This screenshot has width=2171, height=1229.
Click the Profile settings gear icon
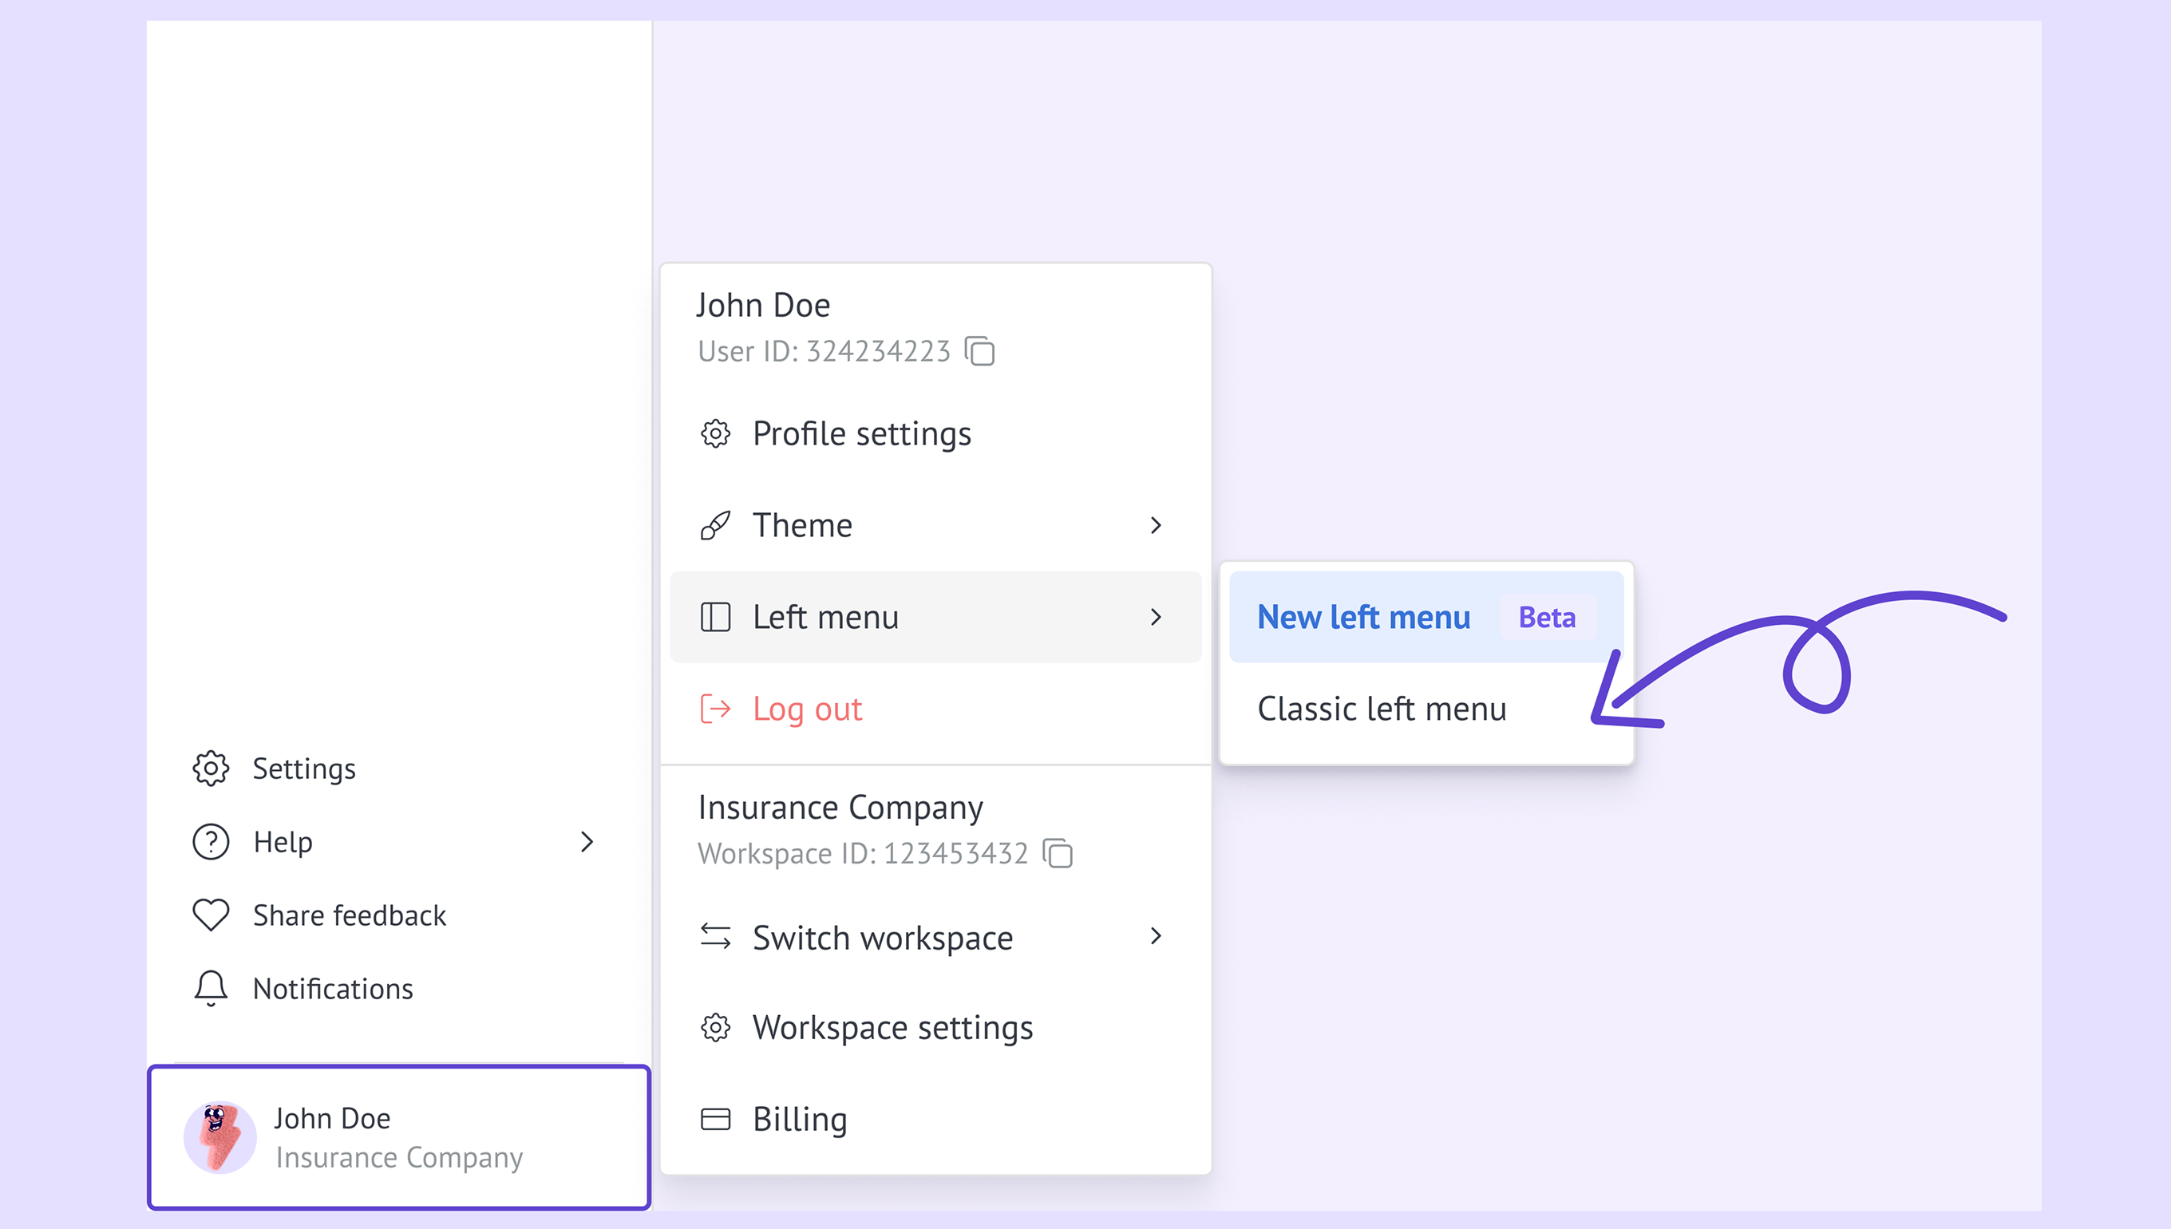[715, 434]
